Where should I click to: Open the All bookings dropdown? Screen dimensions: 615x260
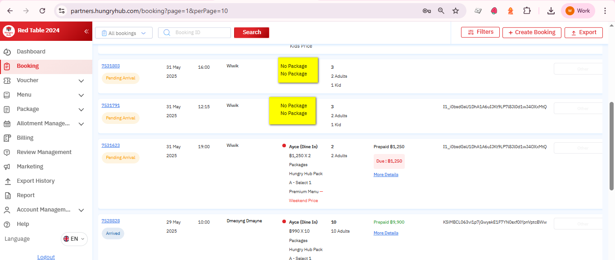click(x=124, y=33)
